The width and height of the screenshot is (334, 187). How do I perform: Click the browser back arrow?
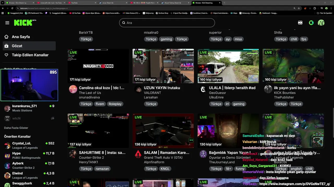[x=3, y=8]
